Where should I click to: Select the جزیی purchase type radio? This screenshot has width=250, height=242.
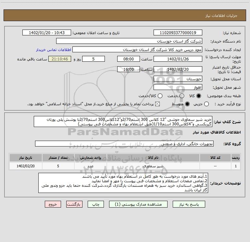tap(206, 104)
